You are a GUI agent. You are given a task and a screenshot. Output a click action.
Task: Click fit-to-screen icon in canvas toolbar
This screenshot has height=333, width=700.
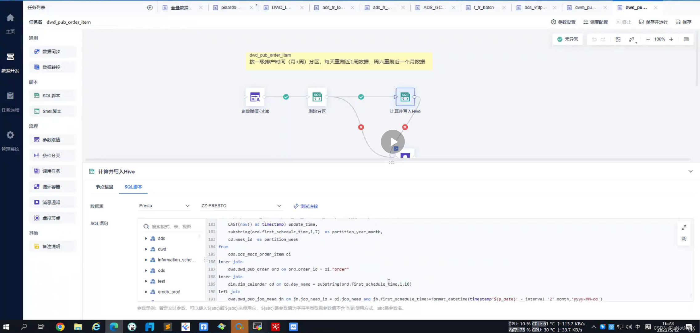click(618, 39)
